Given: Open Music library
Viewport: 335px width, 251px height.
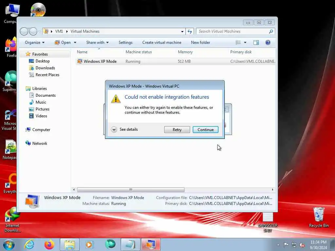Looking at the screenshot, I should tap(41, 102).
